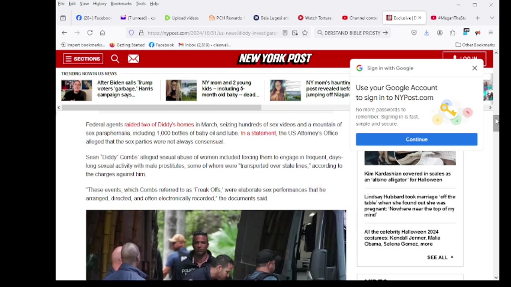Open a new browser tab
This screenshot has width=511, height=287.
click(x=477, y=18)
